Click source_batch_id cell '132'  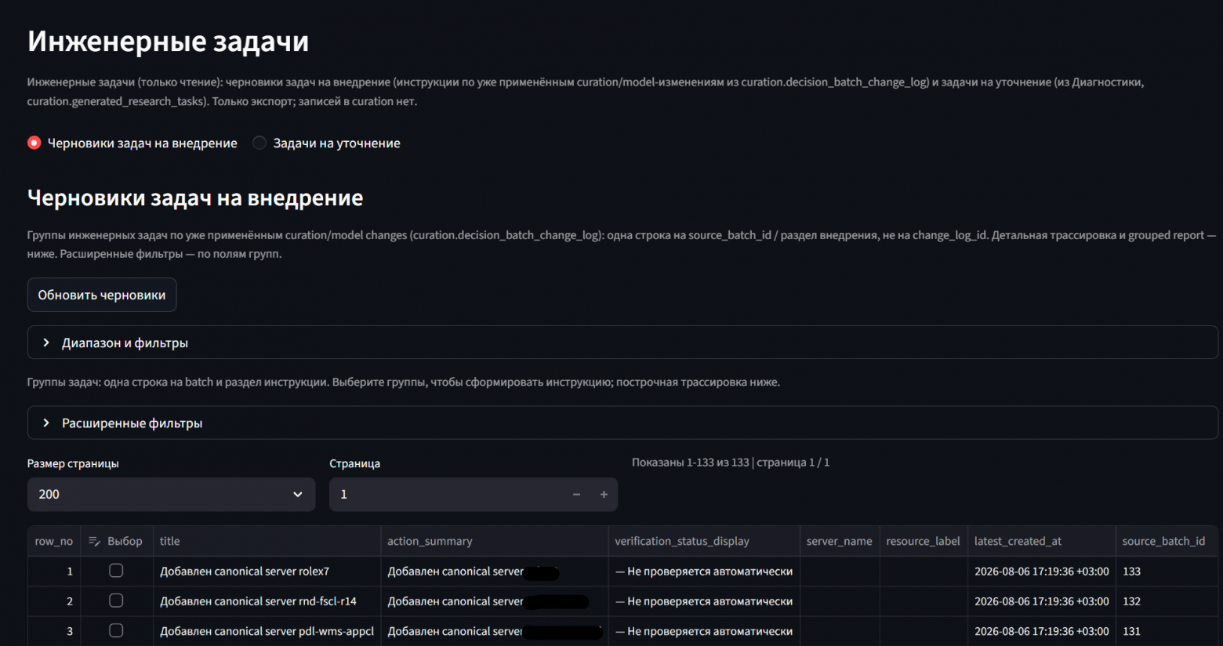[x=1167, y=601]
